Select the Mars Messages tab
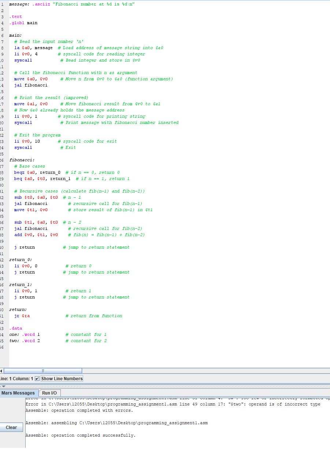 18,393
